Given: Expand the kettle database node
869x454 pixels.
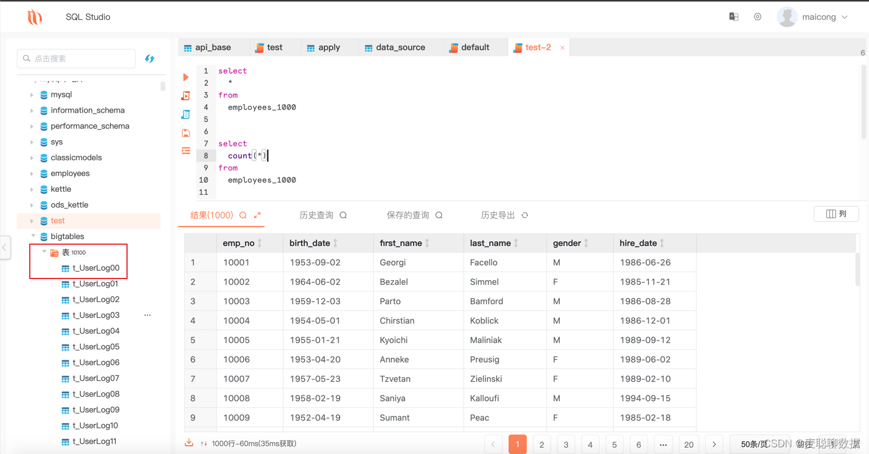Looking at the screenshot, I should click(32, 190).
